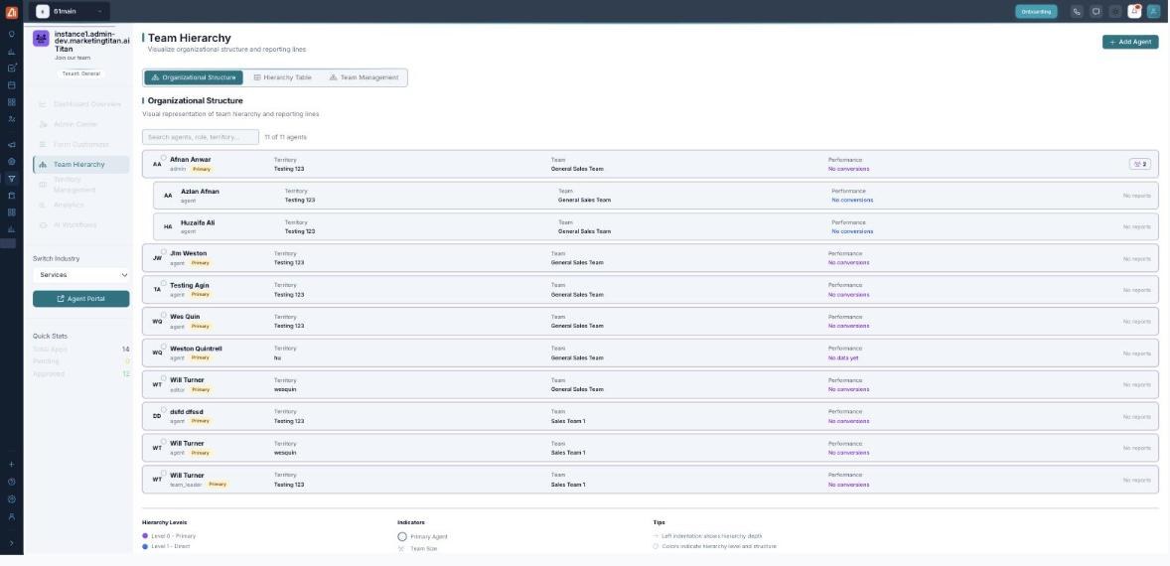
Task: Switch to Team Management tab
Action: tap(365, 77)
